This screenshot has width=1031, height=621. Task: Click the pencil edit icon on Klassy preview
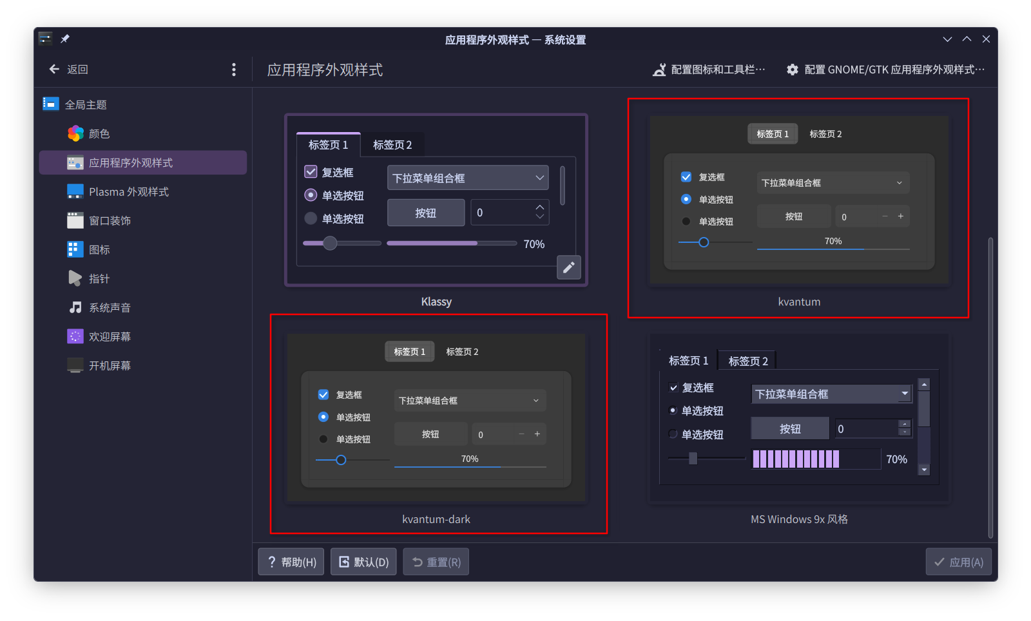[569, 267]
